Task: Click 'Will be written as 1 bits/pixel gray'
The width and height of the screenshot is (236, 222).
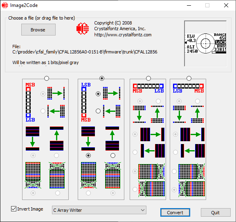Action: [45, 62]
